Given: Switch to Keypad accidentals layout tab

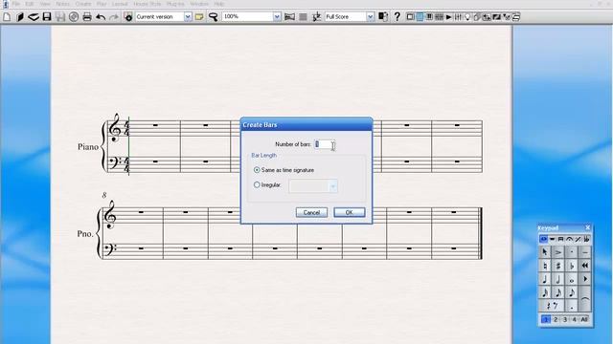Looking at the screenshot, I should coord(586,239).
